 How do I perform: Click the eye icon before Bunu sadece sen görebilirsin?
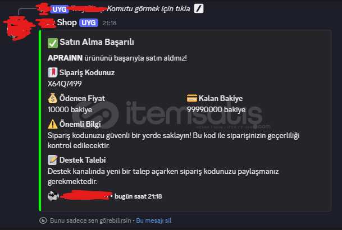click(43, 220)
